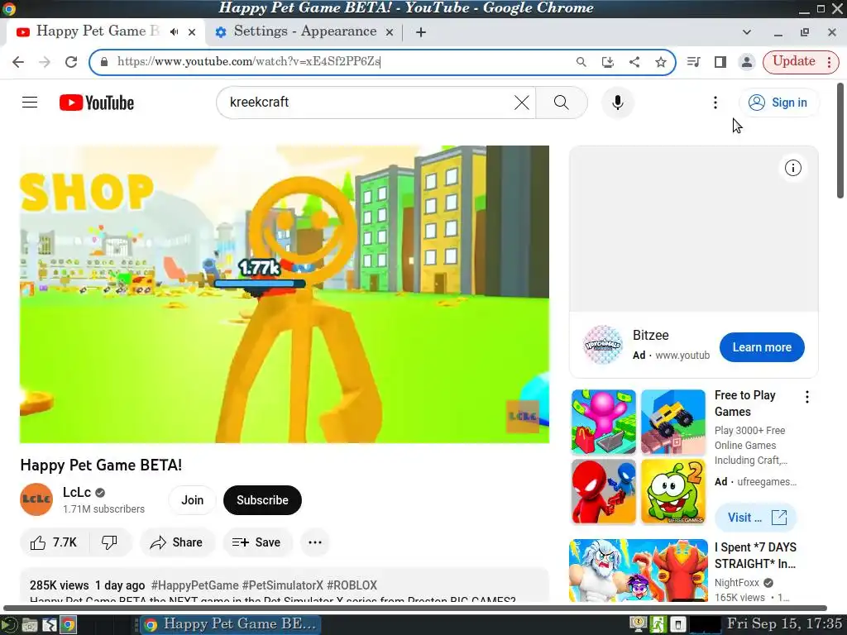View site information lock icon
This screenshot has height=635, width=847.
tap(105, 61)
